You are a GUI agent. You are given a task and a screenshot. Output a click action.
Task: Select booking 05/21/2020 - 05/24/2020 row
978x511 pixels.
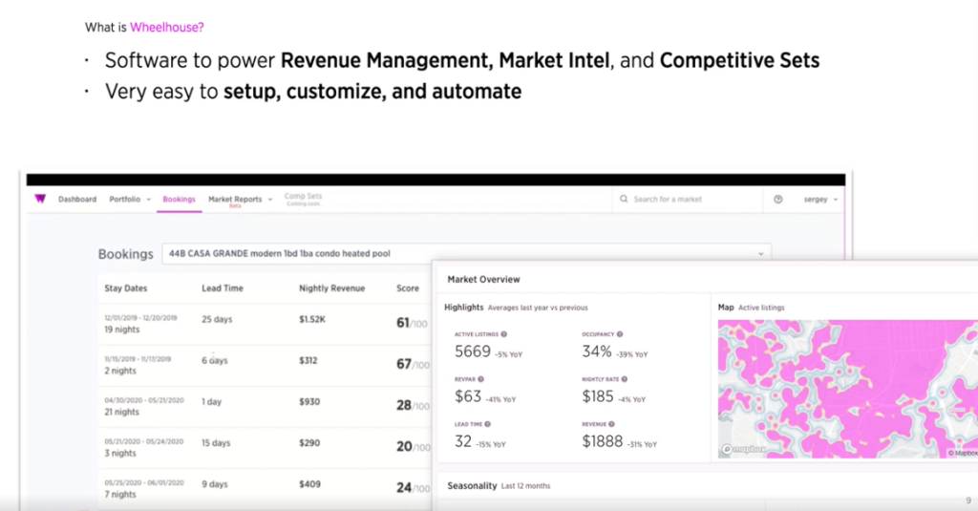point(265,448)
